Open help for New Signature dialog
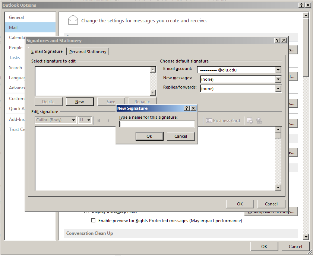 [x=187, y=108]
